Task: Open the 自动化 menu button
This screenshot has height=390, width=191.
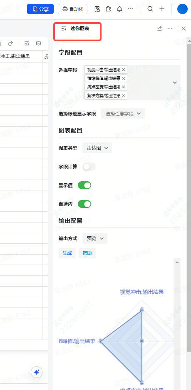Action: (x=72, y=9)
